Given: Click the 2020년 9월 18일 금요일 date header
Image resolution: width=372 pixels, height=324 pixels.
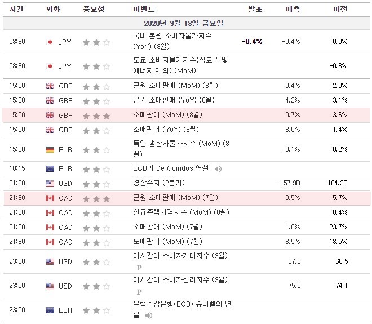Looking at the screenshot, I should 183,24.
